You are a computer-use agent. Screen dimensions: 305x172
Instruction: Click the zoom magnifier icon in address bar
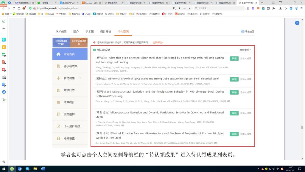coord(174,8)
